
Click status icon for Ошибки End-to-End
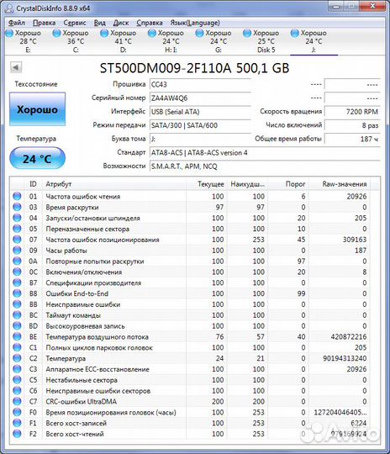pos(18,293)
